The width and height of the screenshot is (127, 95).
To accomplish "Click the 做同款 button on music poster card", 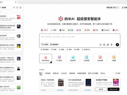I will click(101, 89).
